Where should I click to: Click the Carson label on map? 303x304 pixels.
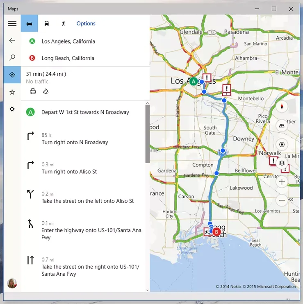[186, 196]
